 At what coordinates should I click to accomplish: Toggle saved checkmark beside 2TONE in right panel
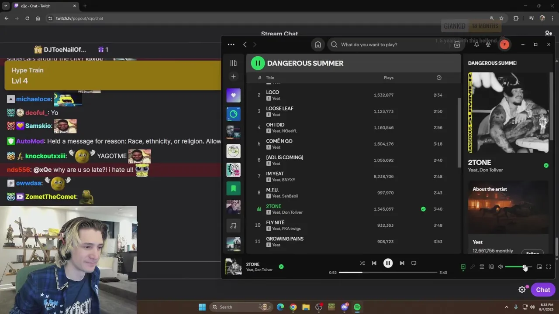546,165
